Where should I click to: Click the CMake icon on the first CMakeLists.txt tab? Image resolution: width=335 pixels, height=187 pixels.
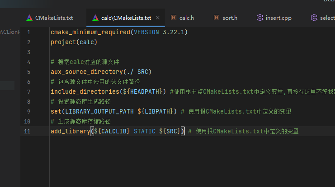[29, 18]
